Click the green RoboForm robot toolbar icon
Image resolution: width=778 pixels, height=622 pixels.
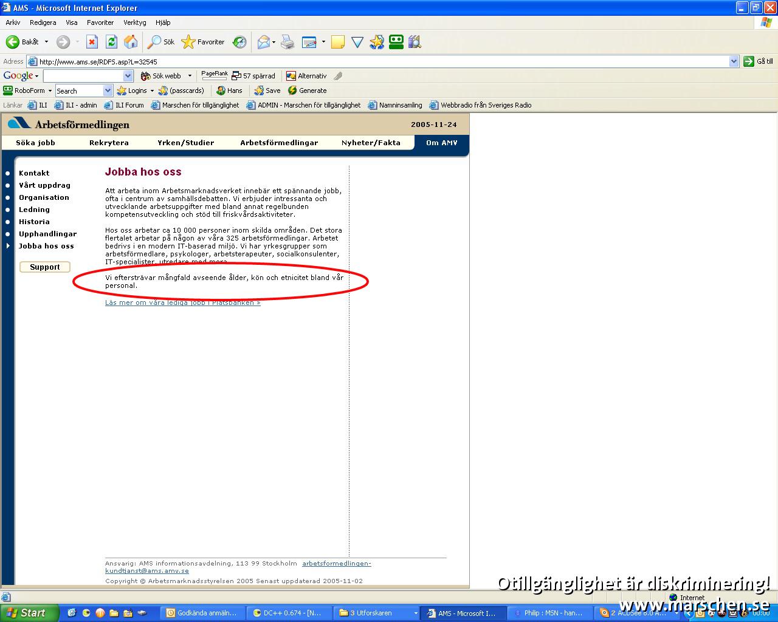396,42
